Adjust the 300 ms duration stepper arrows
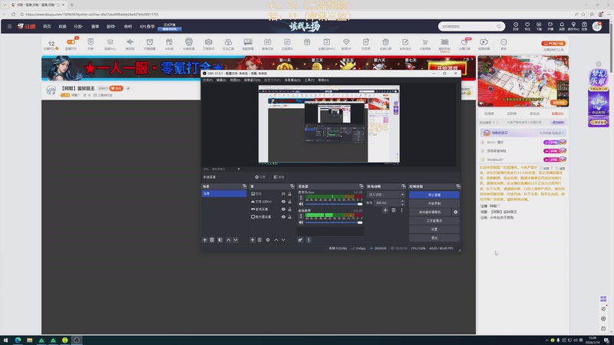Viewport: 614px width, 345px height. [402, 202]
